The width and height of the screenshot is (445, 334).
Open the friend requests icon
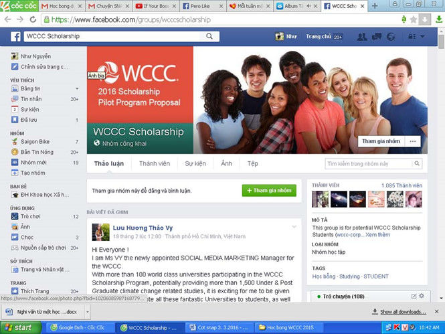362,37
